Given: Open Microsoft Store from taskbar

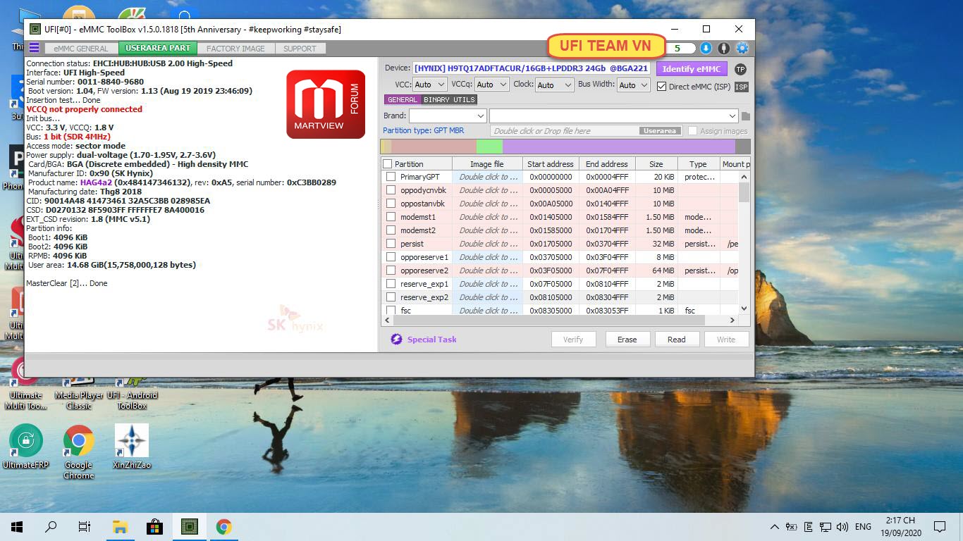Looking at the screenshot, I should coord(154,527).
